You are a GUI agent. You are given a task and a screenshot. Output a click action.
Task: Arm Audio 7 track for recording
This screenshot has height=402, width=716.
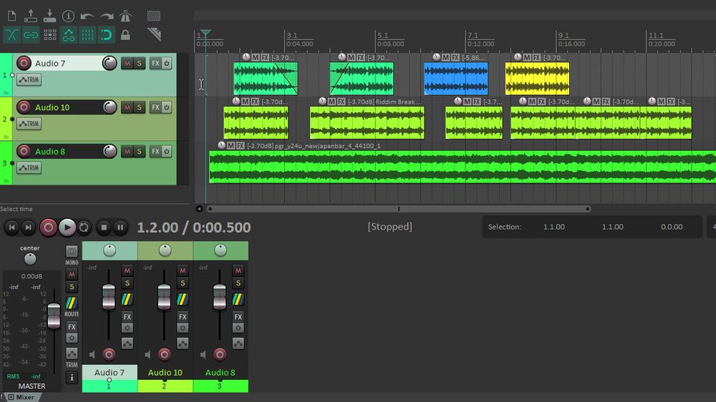(x=24, y=63)
